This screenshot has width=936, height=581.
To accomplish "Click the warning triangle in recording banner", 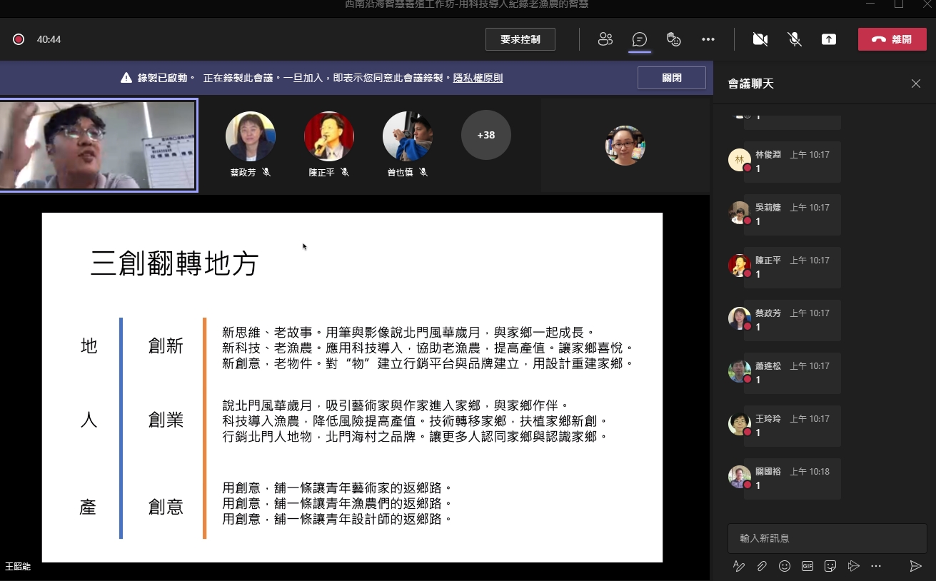I will click(x=126, y=78).
